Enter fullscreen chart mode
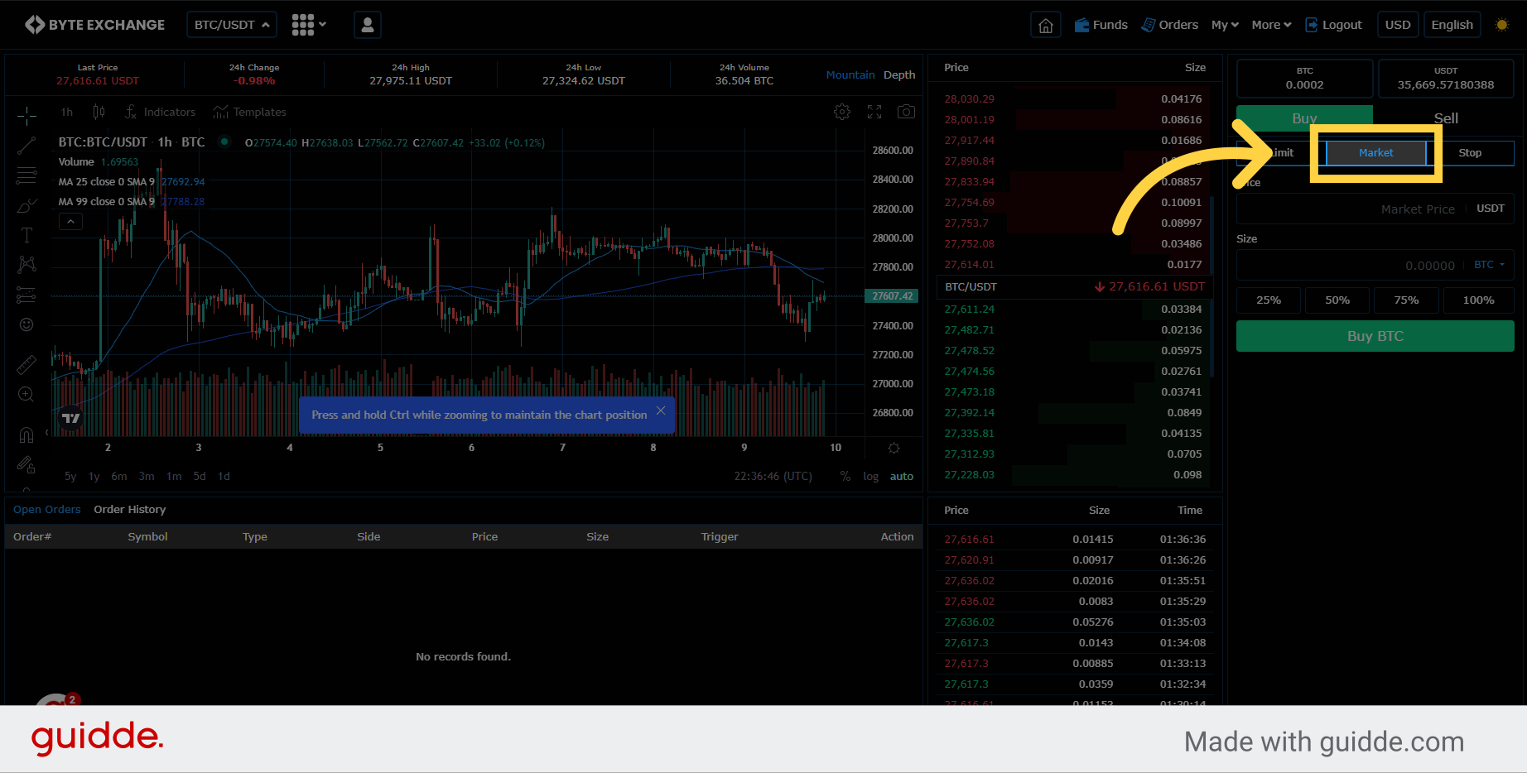Image resolution: width=1527 pixels, height=773 pixels. point(874,112)
